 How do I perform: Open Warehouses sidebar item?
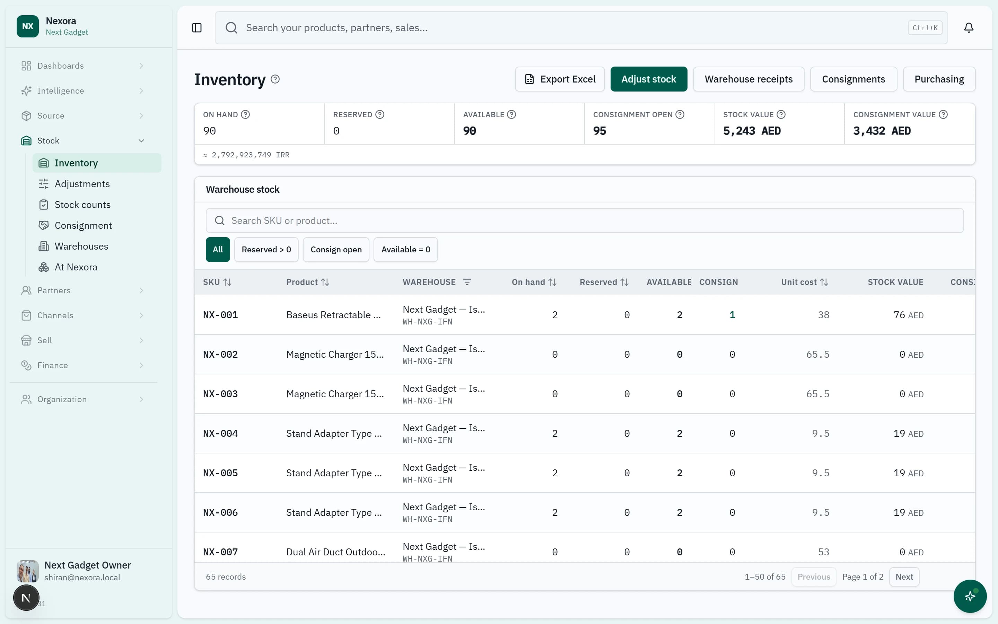coord(97,246)
